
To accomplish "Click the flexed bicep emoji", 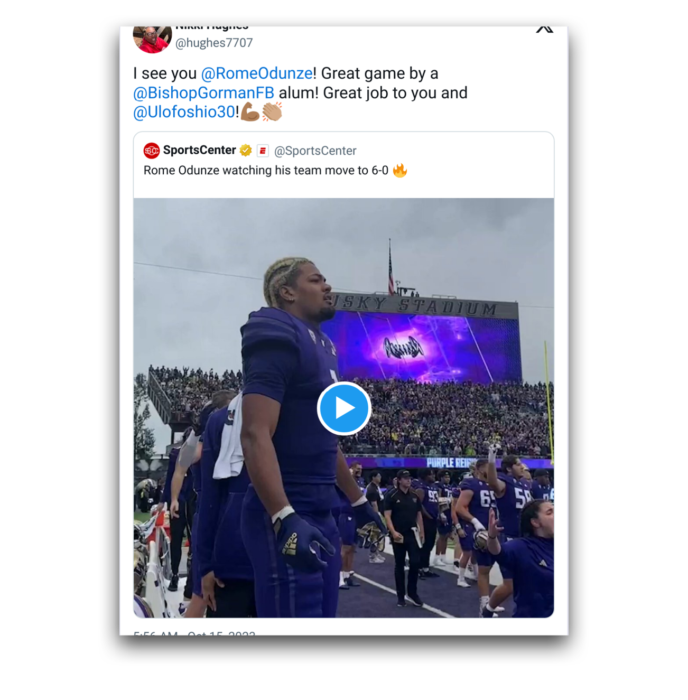I will pos(250,112).
